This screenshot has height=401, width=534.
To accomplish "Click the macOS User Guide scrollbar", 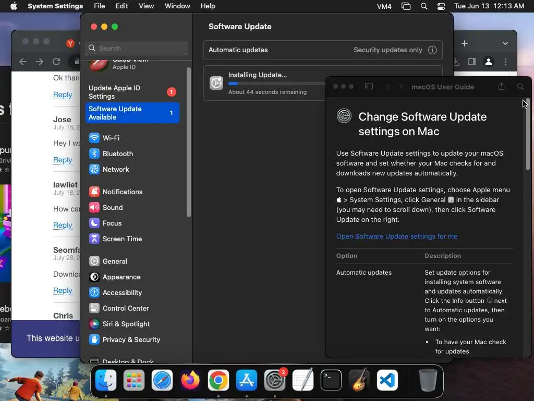I will click(x=528, y=134).
